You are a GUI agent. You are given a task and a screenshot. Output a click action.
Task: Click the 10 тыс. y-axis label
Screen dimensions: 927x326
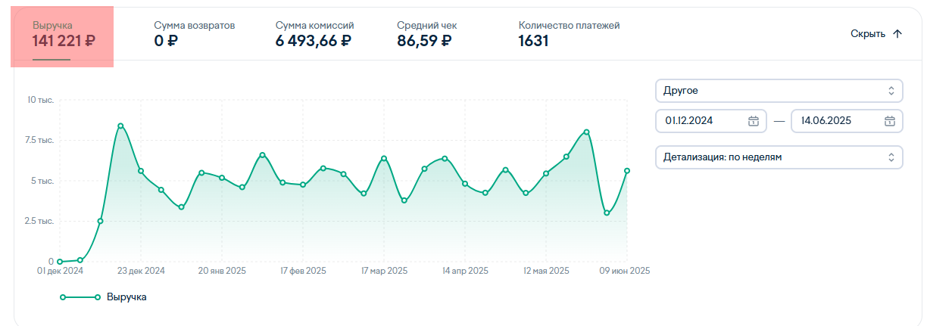(x=40, y=100)
